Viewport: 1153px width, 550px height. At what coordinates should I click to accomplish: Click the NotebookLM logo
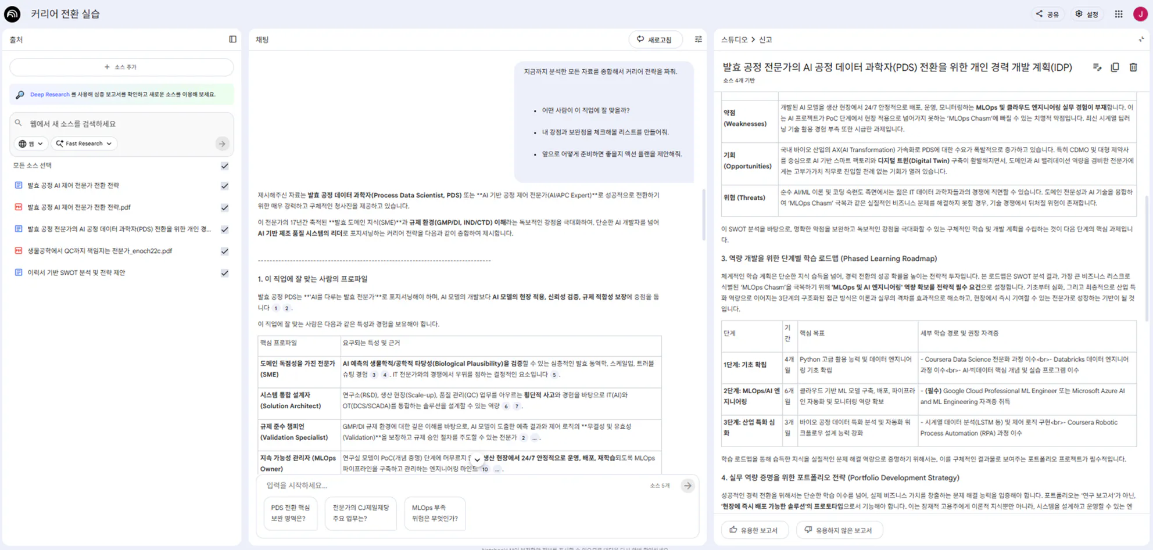tap(12, 13)
